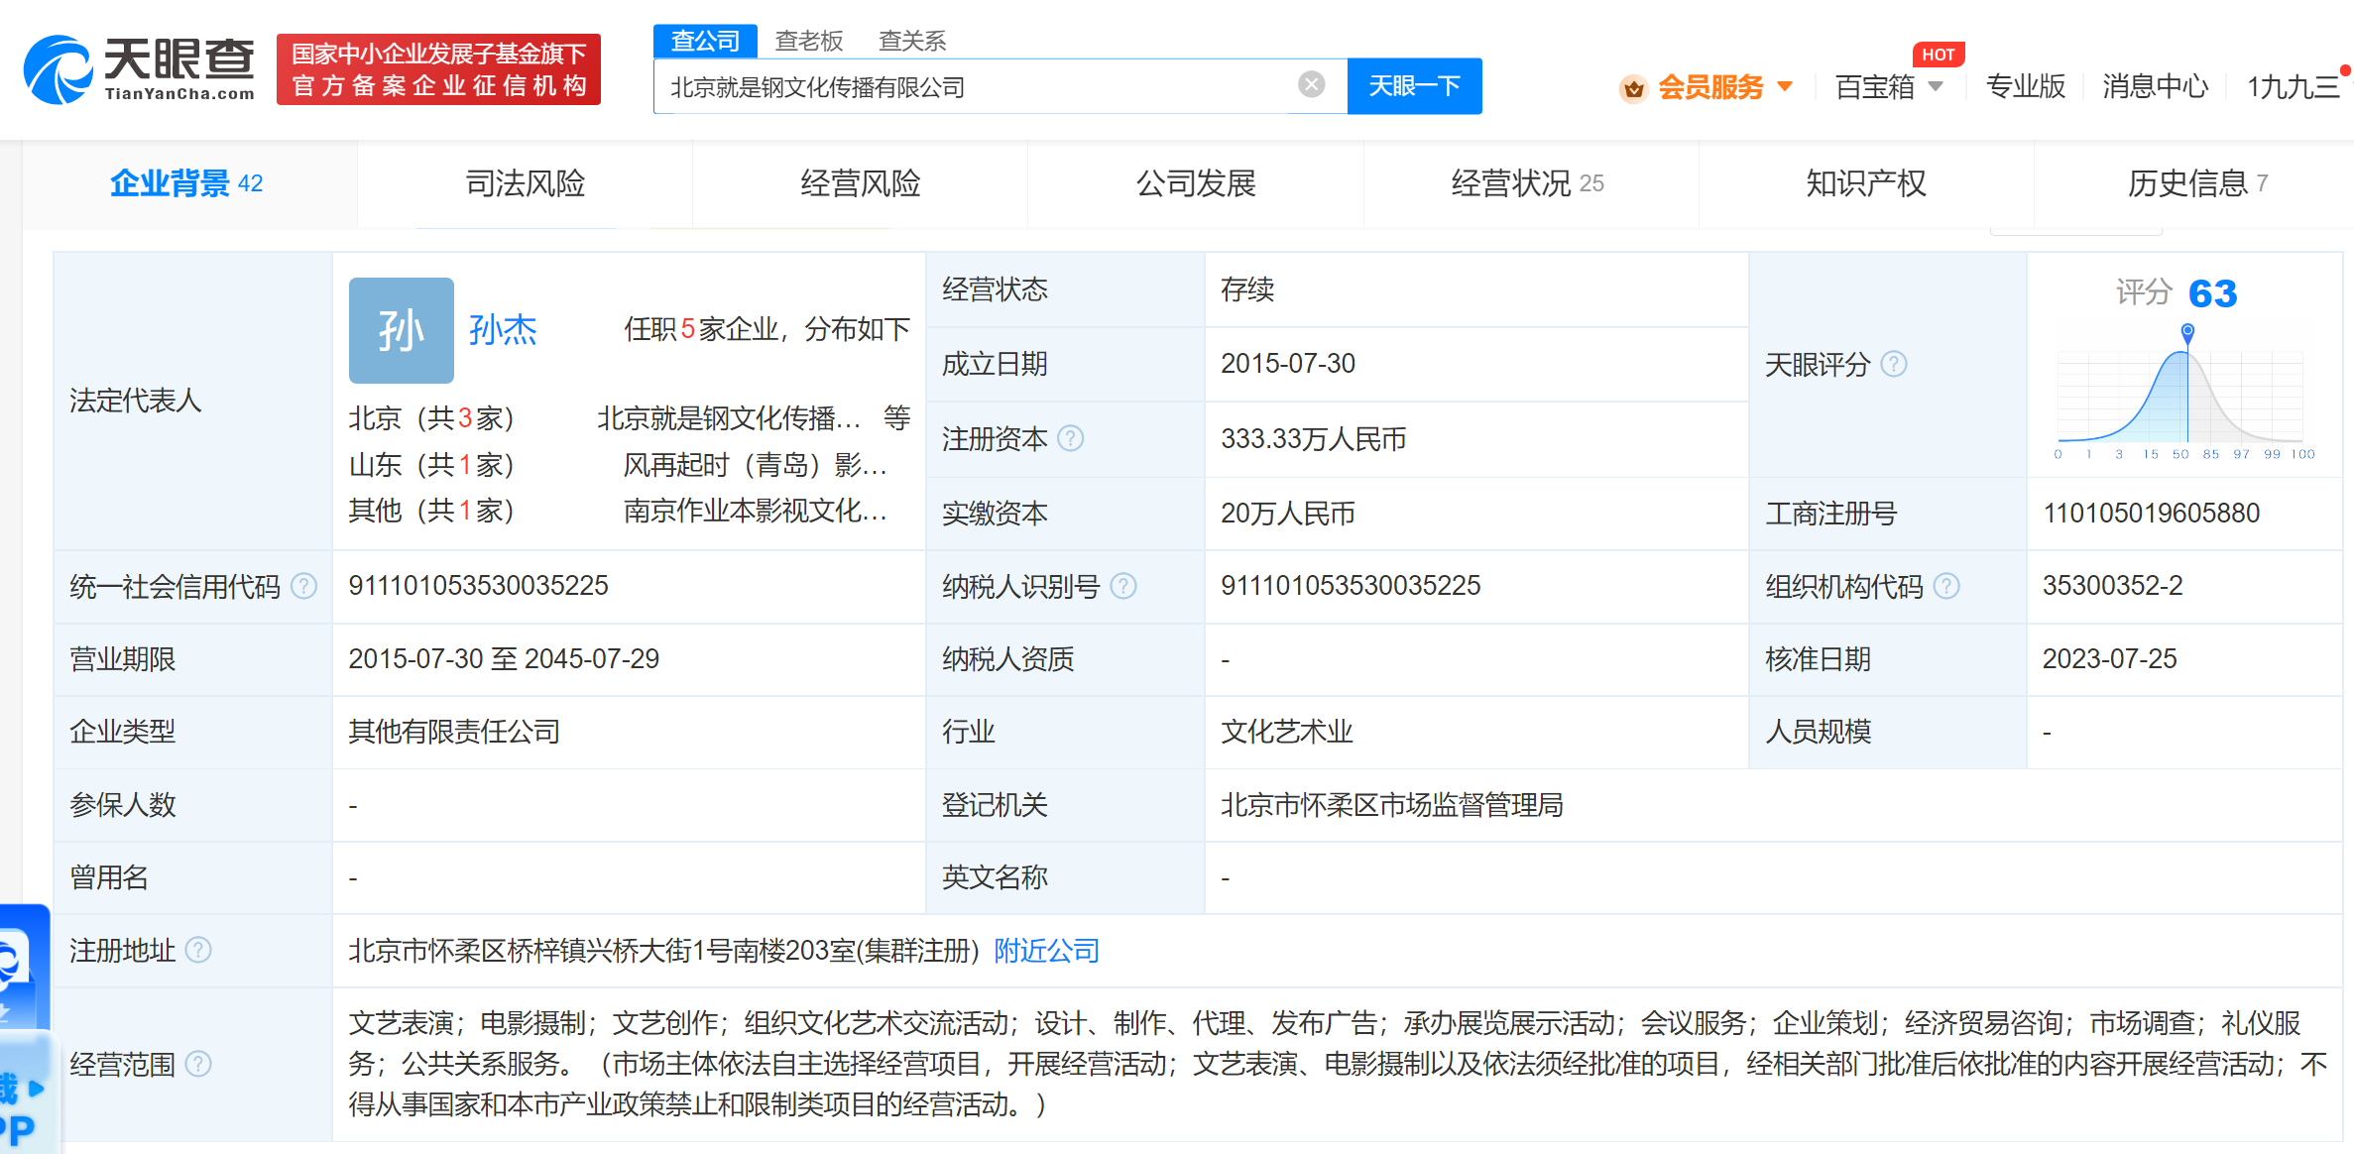Expand the 会员服务 dropdown arrow
Viewport: 2354px width, 1154px height.
[x=1785, y=87]
